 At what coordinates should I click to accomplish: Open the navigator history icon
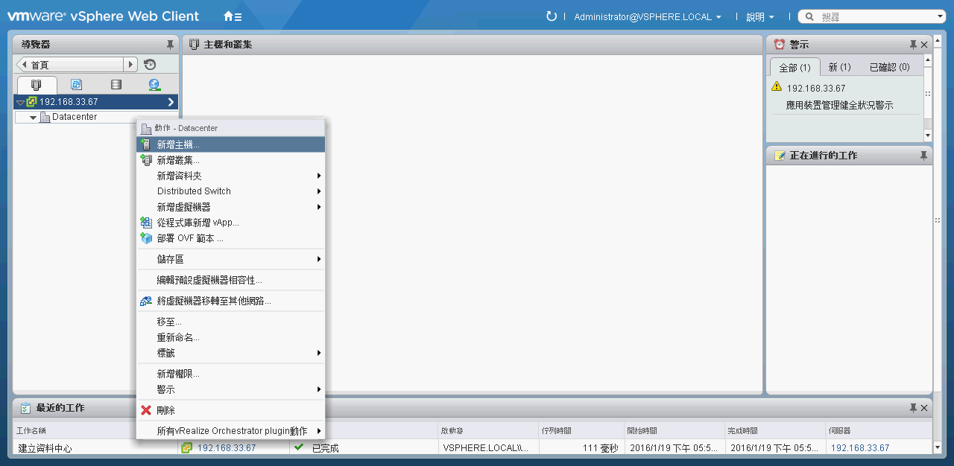(150, 65)
